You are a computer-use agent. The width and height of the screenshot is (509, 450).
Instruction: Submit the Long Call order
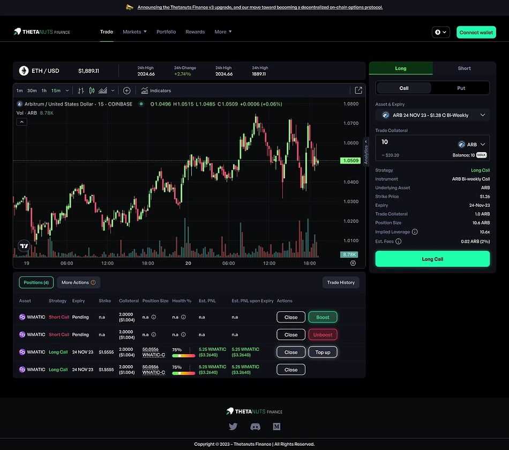point(432,259)
